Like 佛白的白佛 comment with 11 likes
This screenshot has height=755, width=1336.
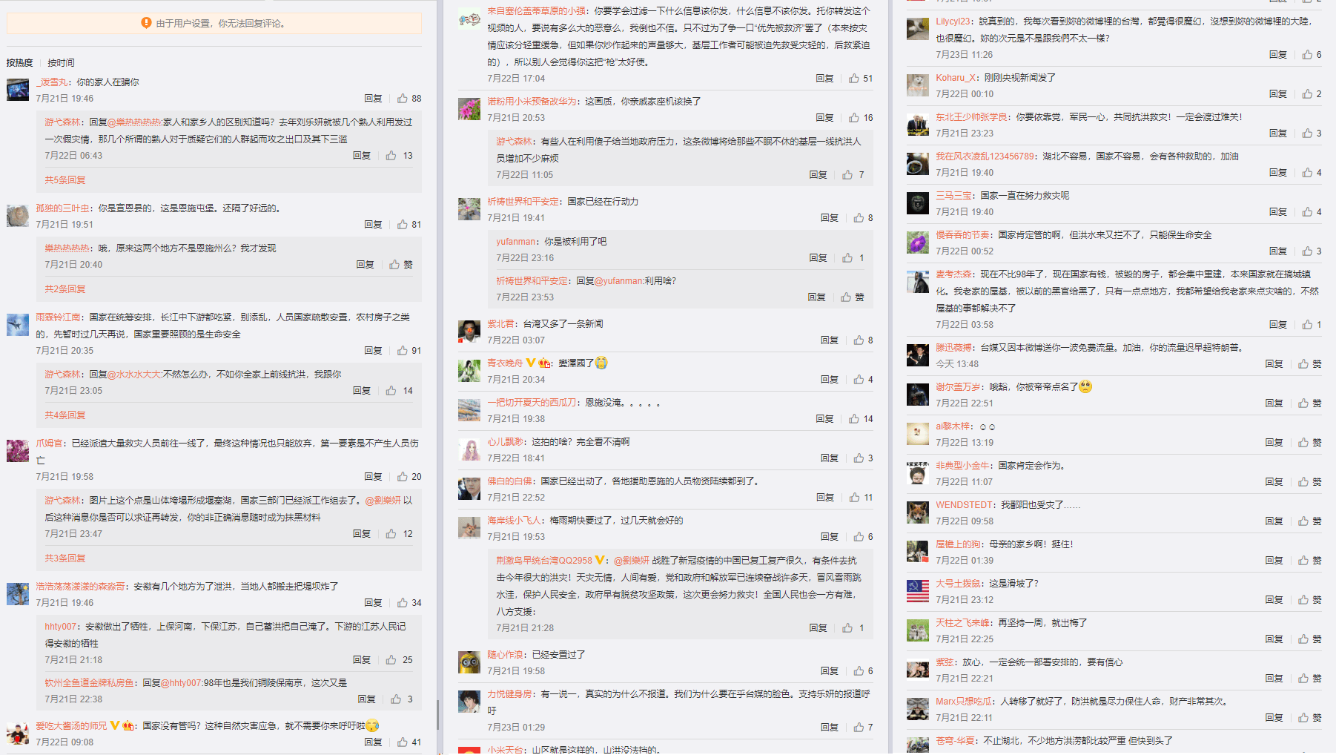point(854,497)
